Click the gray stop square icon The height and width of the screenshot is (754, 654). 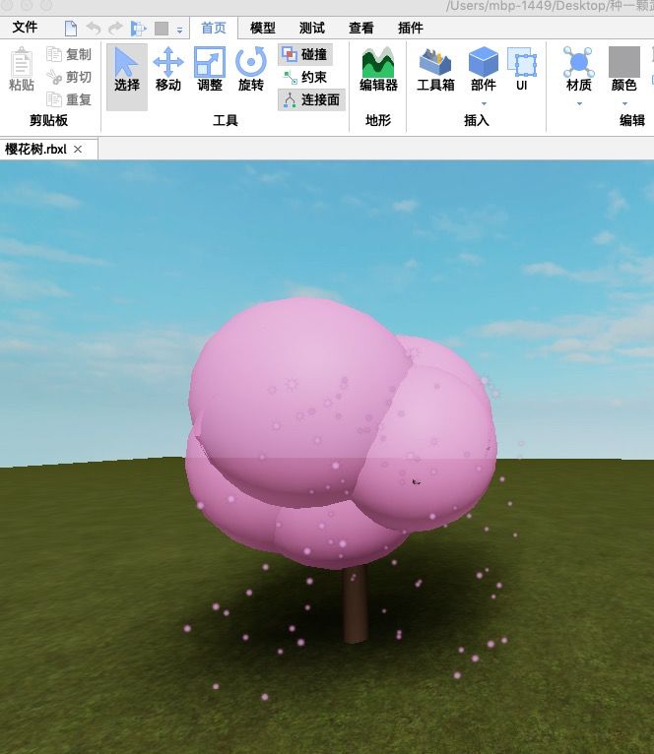pos(162,29)
